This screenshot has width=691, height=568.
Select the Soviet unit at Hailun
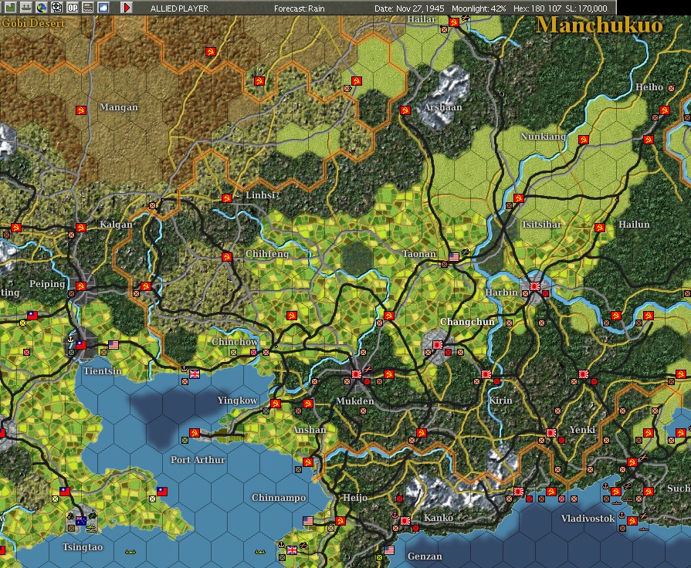pos(600,228)
